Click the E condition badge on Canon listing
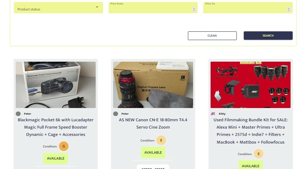This screenshot has width=300, height=169. click(161, 140)
